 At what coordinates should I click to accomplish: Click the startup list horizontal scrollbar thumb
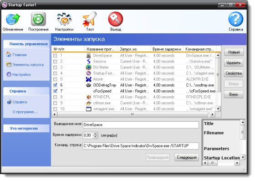tap(133, 114)
